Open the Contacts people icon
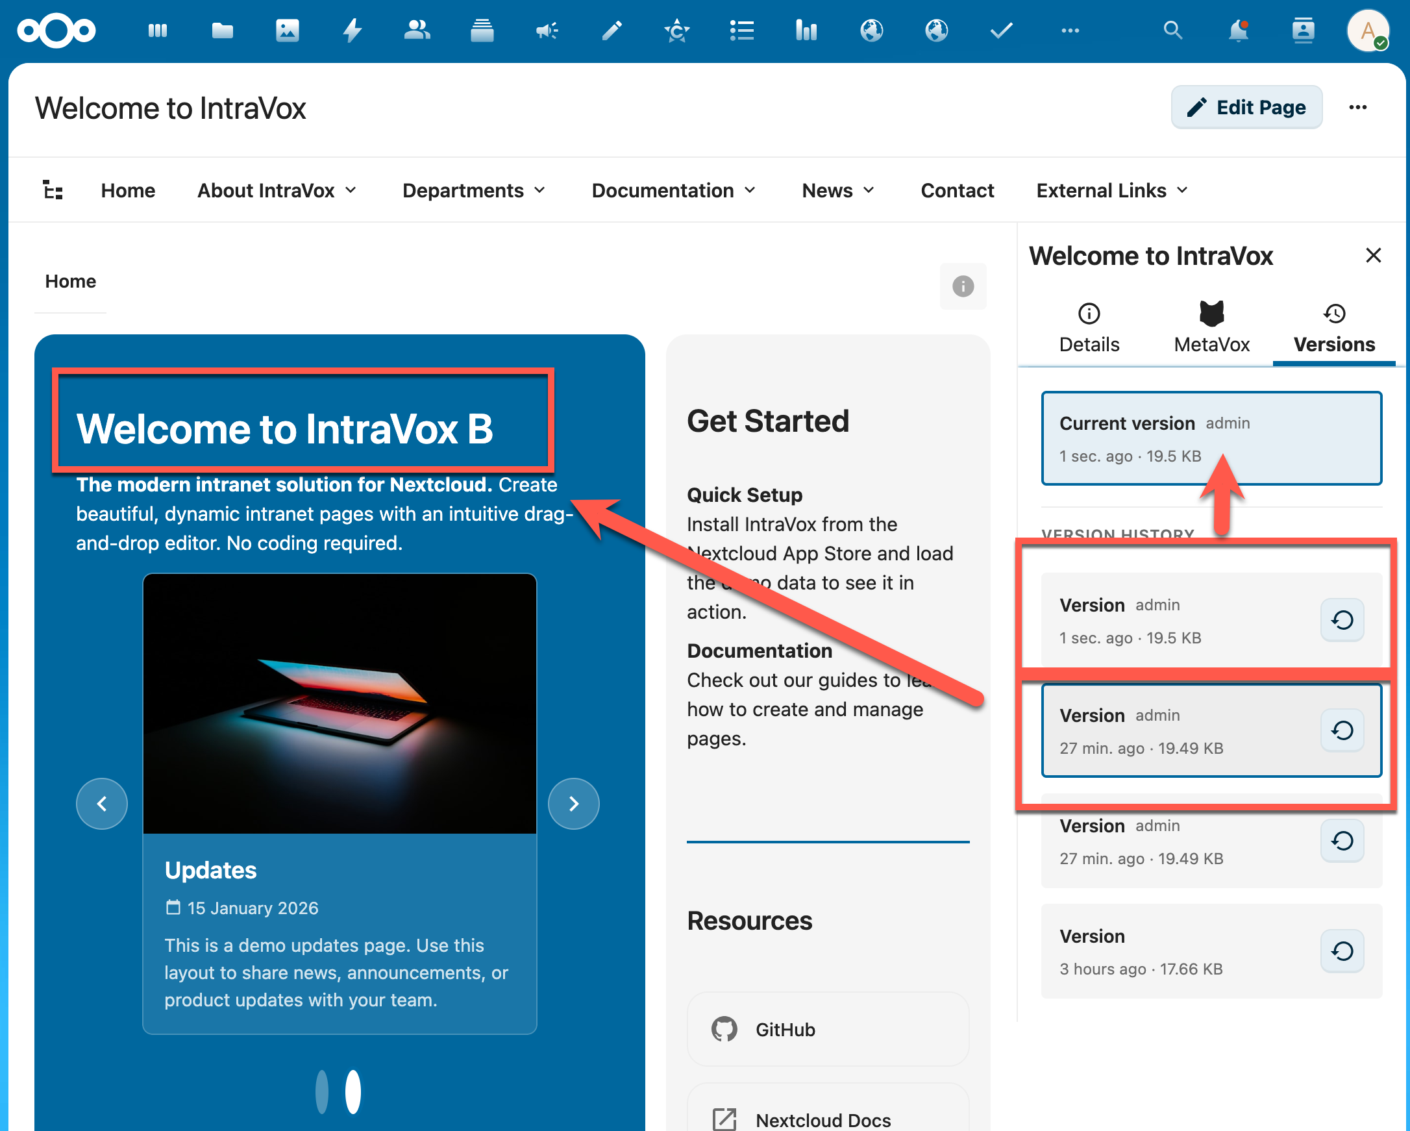This screenshot has width=1410, height=1131. coord(417,30)
